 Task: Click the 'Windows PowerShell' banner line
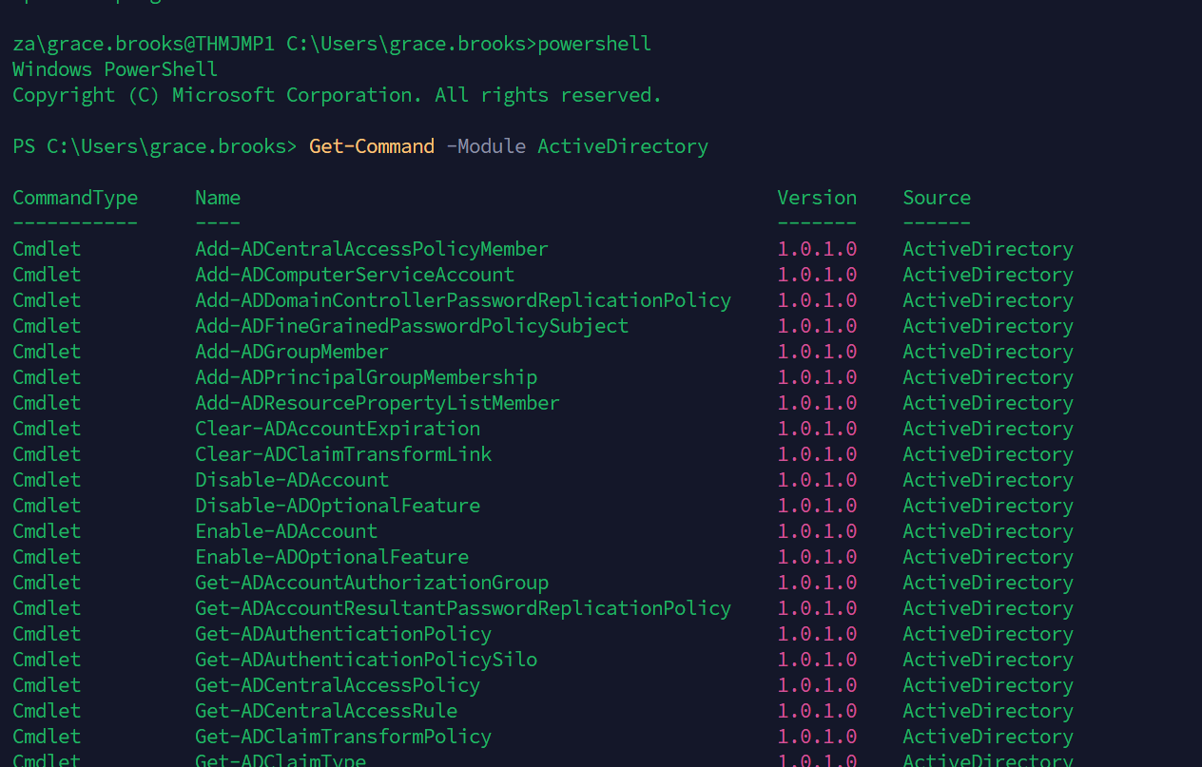[115, 69]
